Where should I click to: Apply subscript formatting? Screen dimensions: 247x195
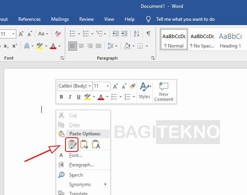[x=6, y=46]
